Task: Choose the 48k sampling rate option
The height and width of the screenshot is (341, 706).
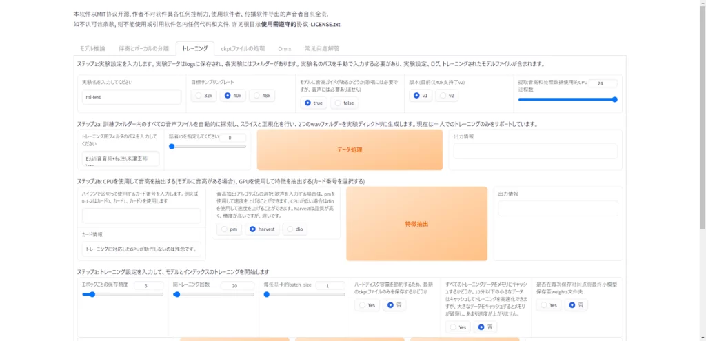Action: click(261, 96)
